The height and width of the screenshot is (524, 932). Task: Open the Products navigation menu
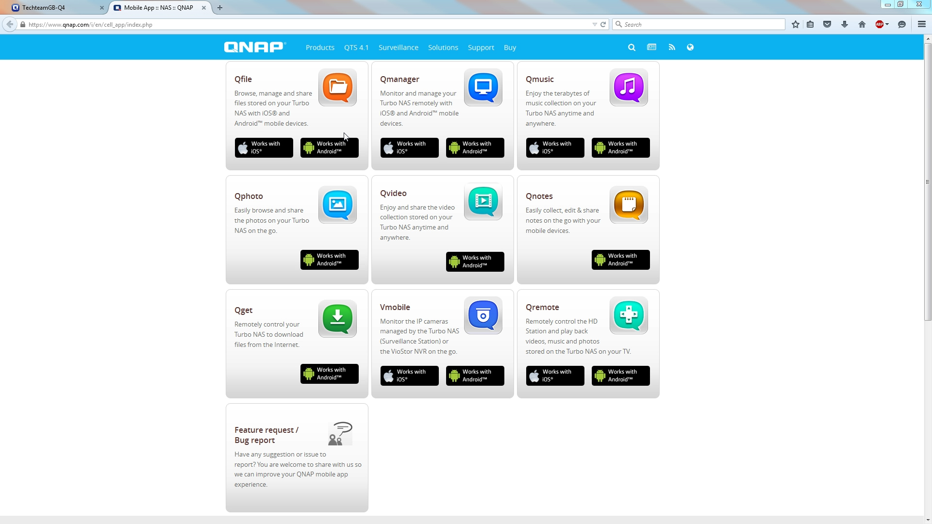(x=320, y=48)
